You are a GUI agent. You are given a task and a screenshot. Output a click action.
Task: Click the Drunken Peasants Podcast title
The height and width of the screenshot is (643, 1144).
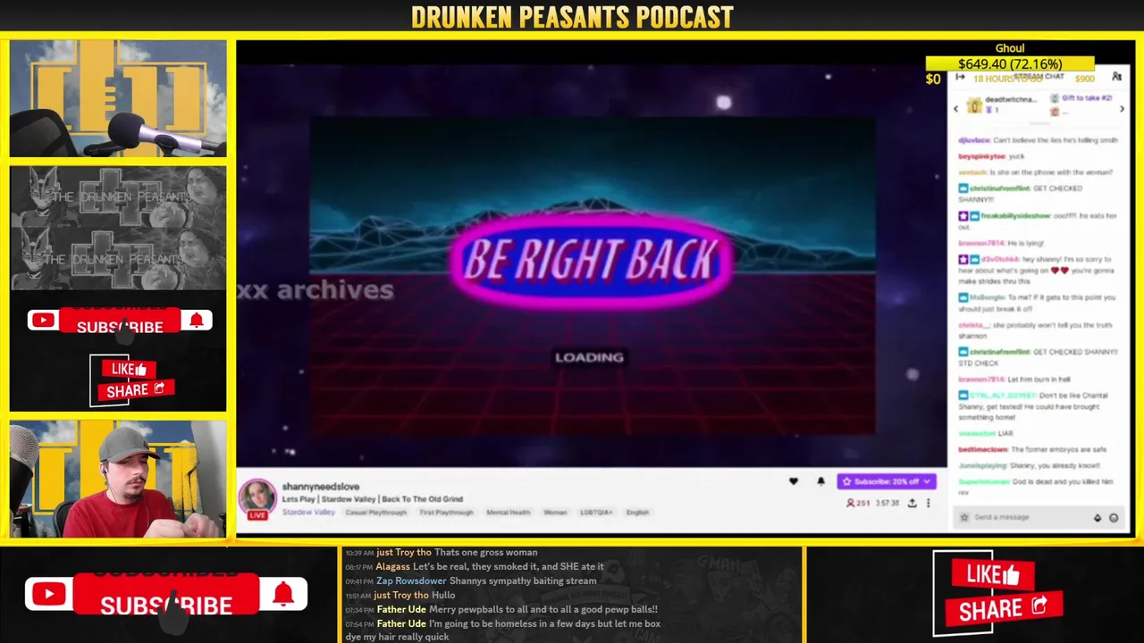click(572, 16)
